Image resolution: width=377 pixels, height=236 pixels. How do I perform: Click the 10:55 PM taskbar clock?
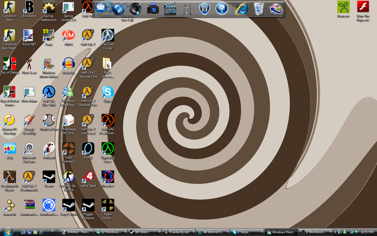[x=367, y=232]
